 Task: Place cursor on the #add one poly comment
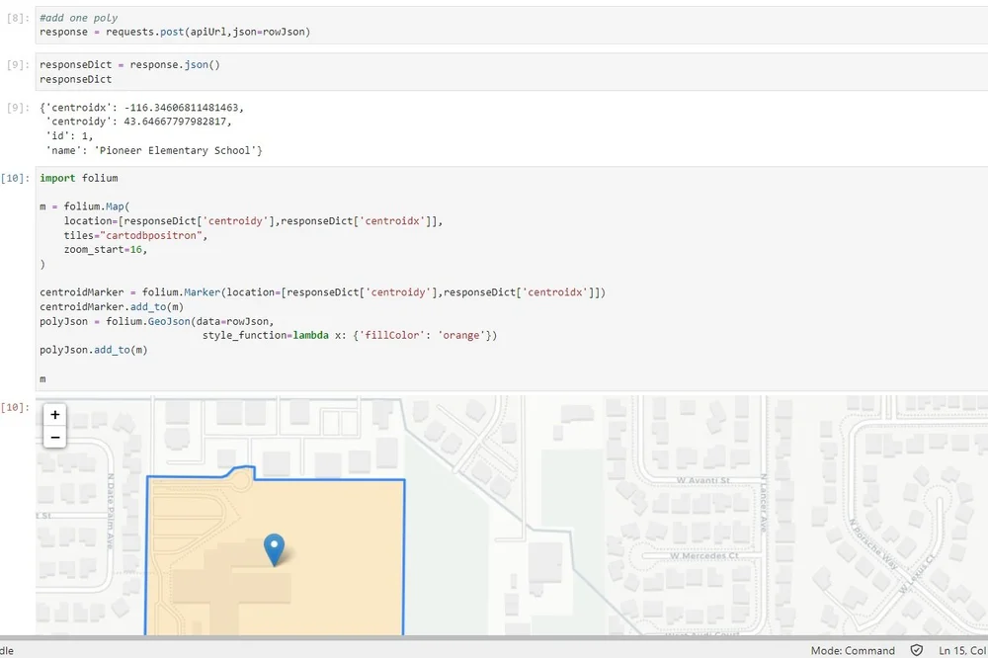(x=77, y=17)
